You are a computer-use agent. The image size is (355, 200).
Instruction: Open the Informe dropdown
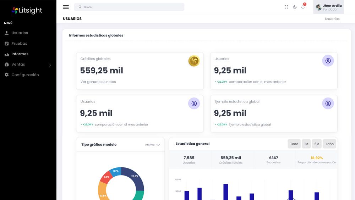click(152, 145)
